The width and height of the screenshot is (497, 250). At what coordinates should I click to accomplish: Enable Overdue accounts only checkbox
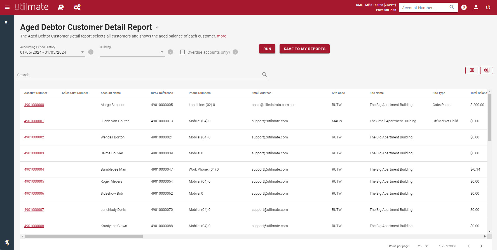tap(182, 52)
